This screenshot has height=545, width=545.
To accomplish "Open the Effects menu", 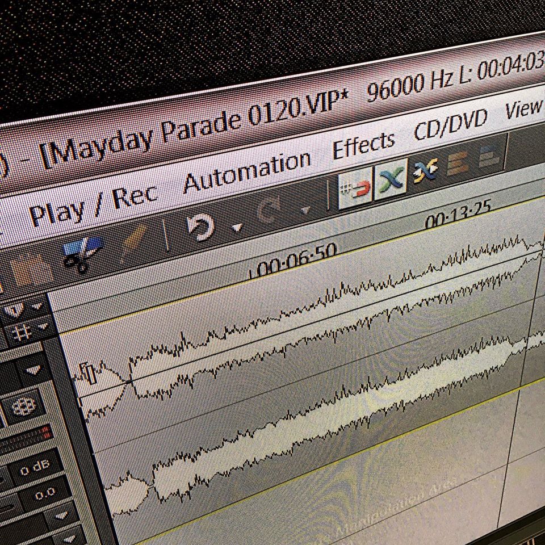I will tap(363, 144).
